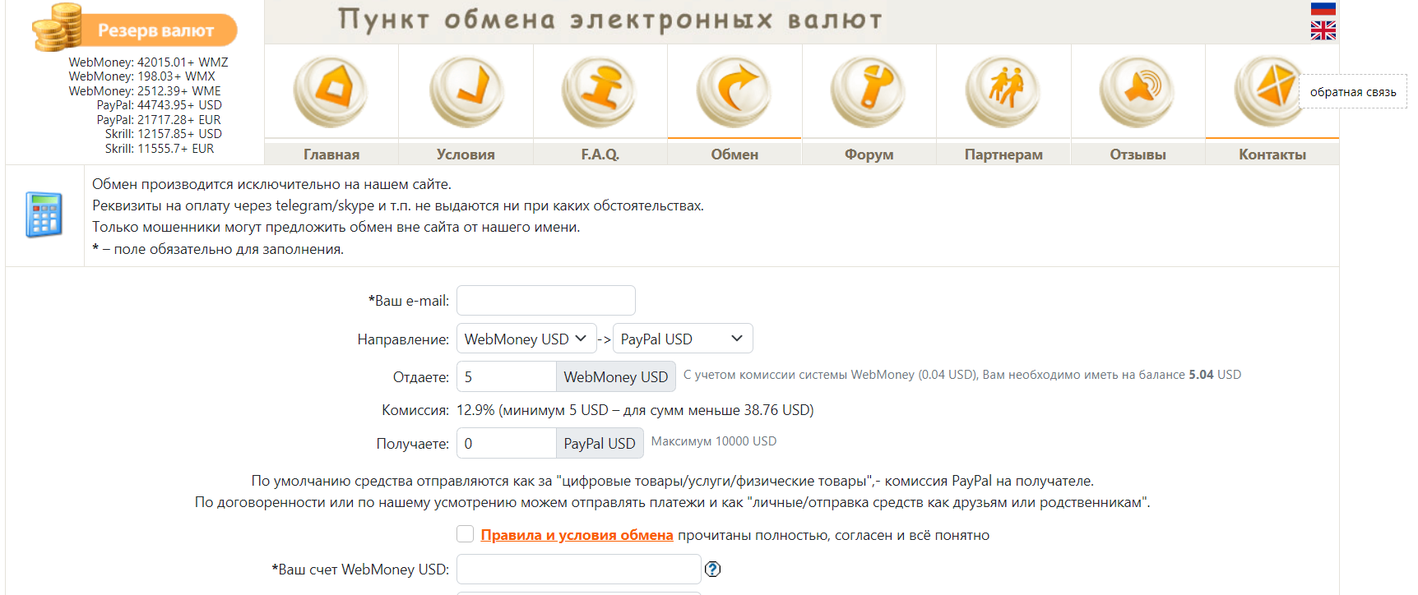1418x595 pixels.
Task: Click the Skrill 12157.85+ USD reserve line
Action: (163, 134)
